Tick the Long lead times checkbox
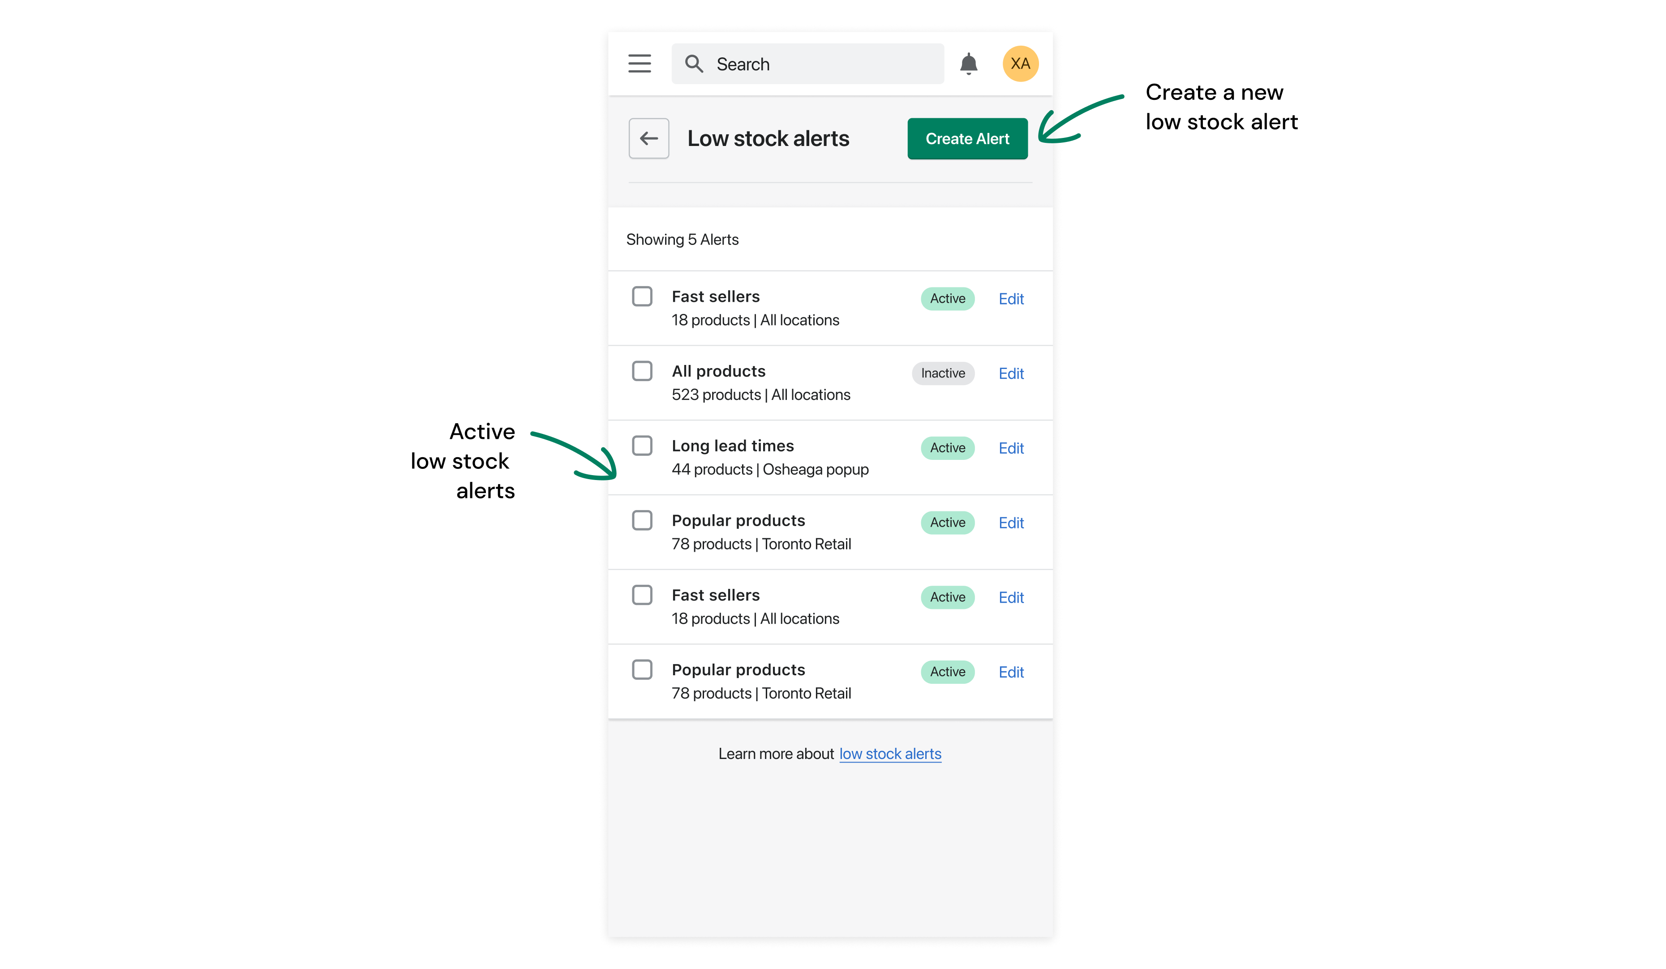Screen dimensions: 1666x969 tap(642, 446)
